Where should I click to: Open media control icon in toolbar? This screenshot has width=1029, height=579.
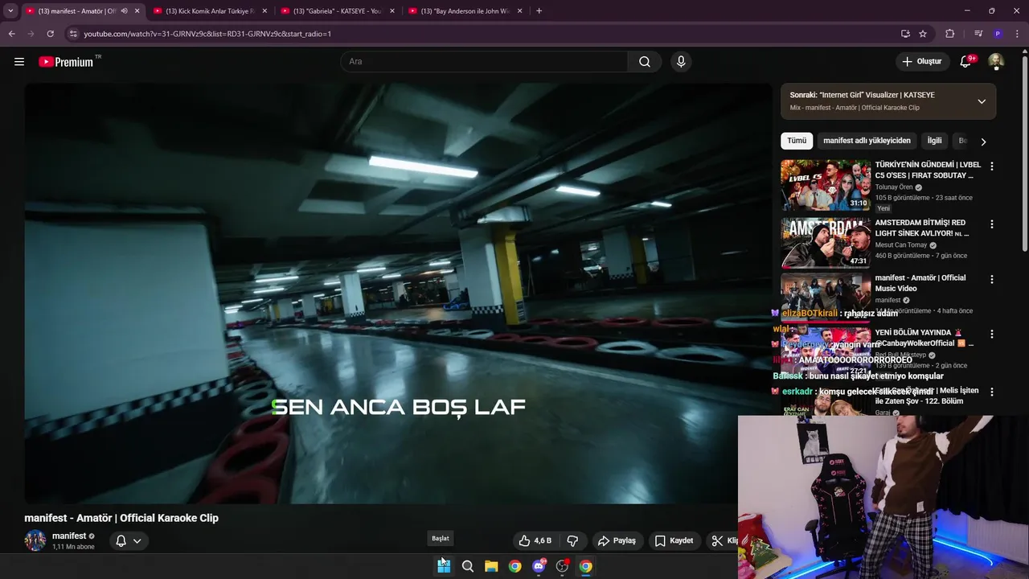click(978, 34)
